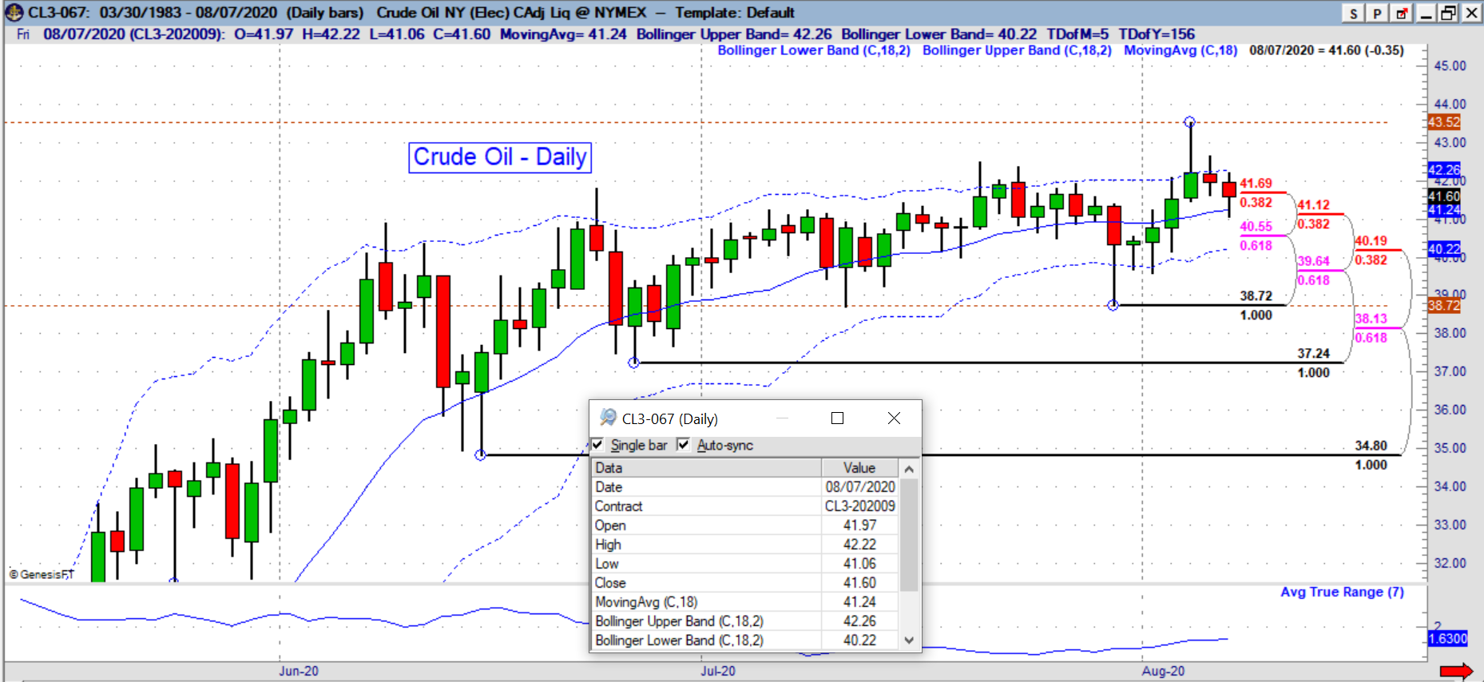Click the anchor circle at the 34.80 swing low
The height and width of the screenshot is (682, 1484).
pyautogui.click(x=480, y=455)
